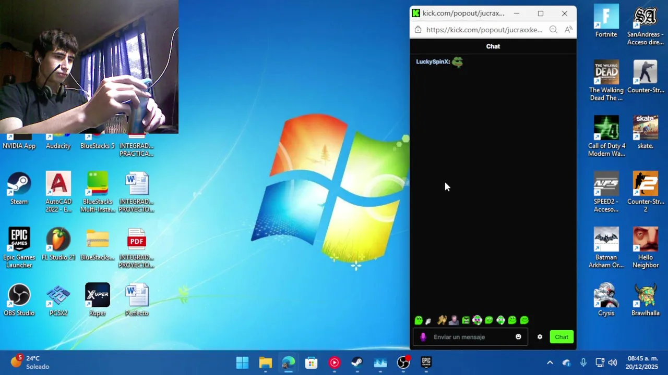668x375 pixels.
Task: Select The Walking Dead desktop icon
Action: [606, 81]
